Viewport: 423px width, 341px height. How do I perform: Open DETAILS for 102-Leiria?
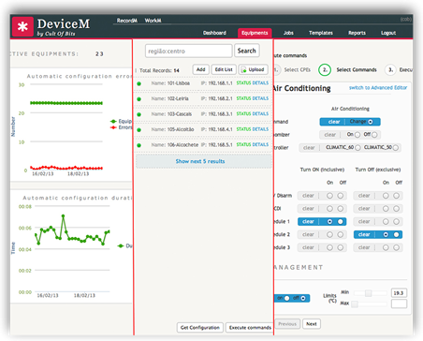click(x=260, y=98)
